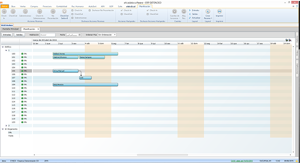Select the Gabriel Moreno reservation bar
Viewport: 300px width, 163px height.
tap(65, 57)
